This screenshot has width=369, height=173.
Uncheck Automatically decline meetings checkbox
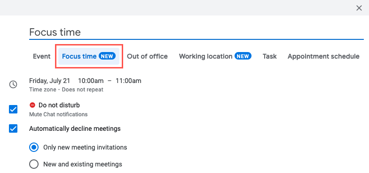click(13, 128)
